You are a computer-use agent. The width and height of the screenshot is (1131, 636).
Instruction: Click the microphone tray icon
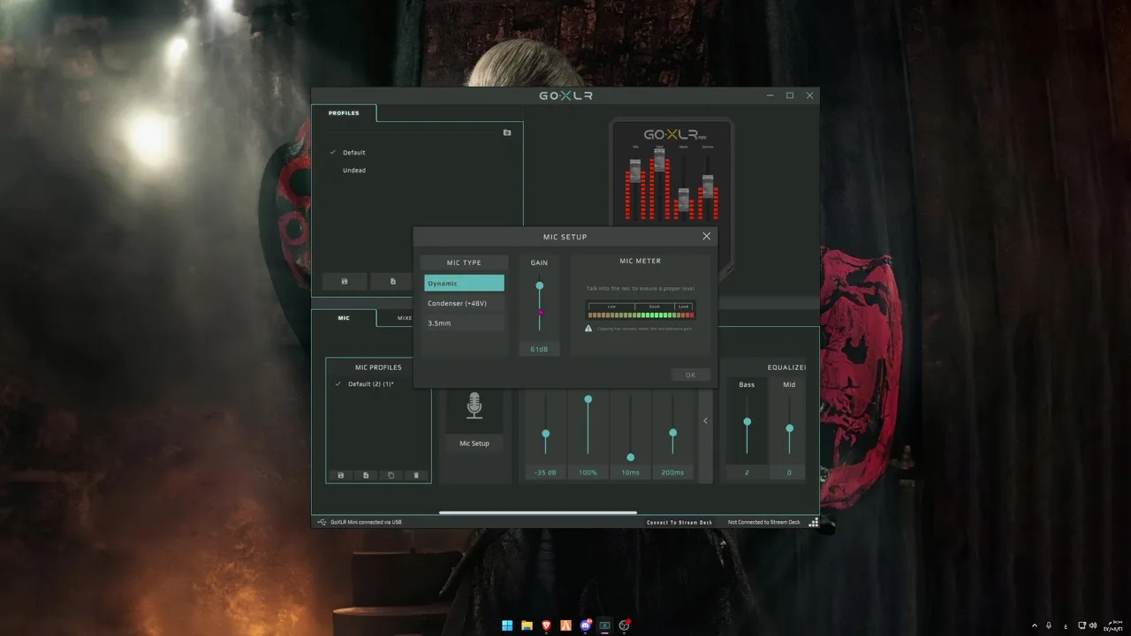pyautogui.click(x=1049, y=625)
